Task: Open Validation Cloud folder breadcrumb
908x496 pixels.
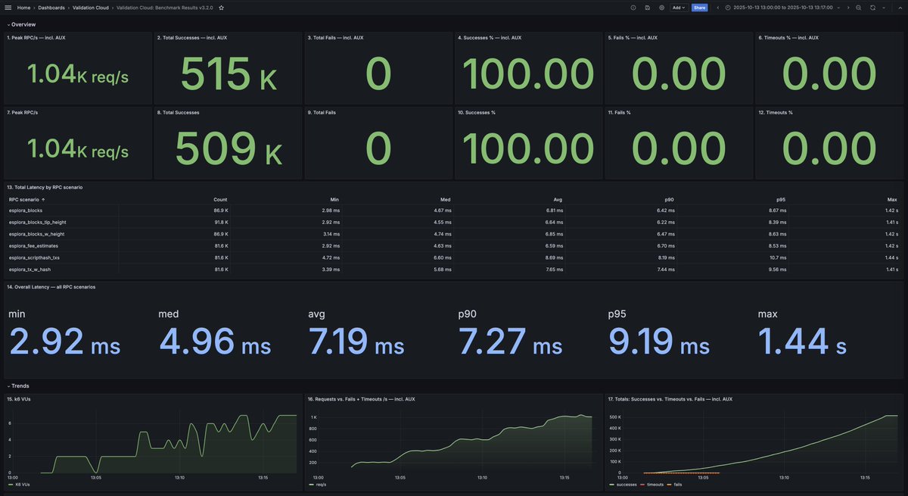Action: pos(91,8)
